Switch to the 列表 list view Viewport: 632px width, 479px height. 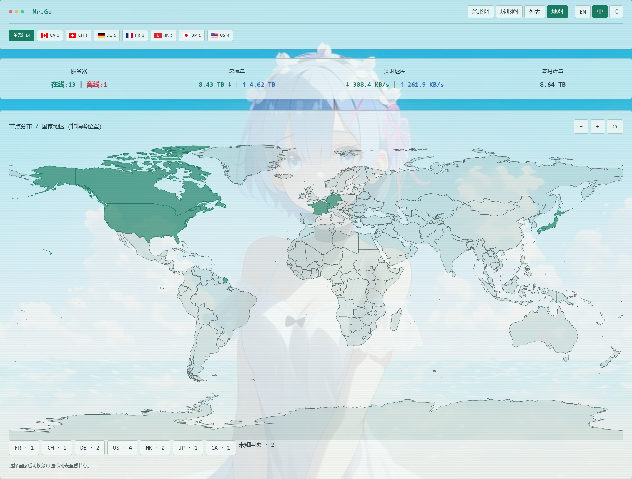pyautogui.click(x=535, y=12)
